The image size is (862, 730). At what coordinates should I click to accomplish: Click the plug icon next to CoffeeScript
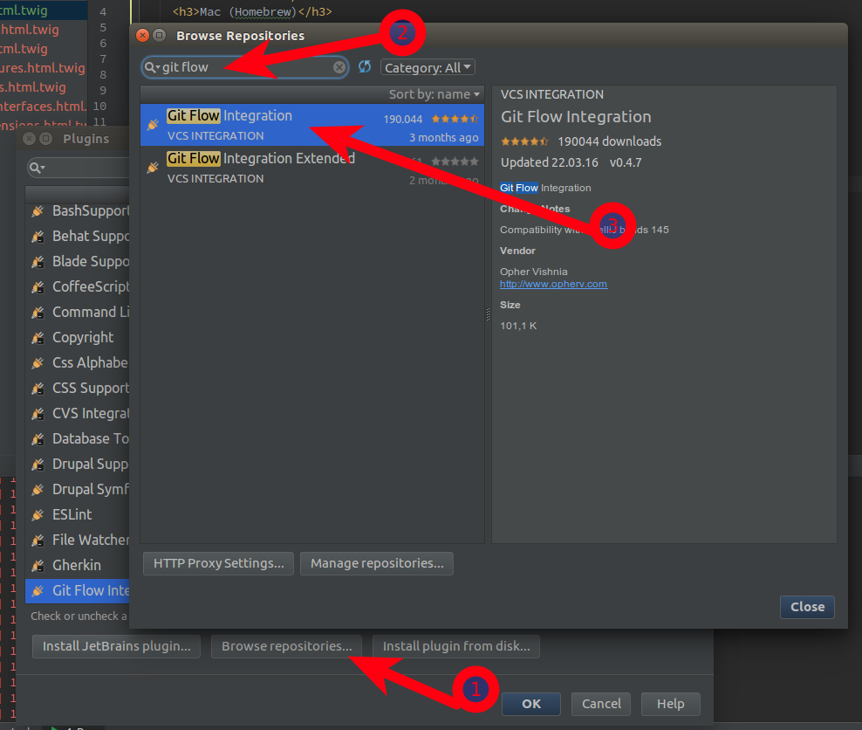(x=38, y=287)
